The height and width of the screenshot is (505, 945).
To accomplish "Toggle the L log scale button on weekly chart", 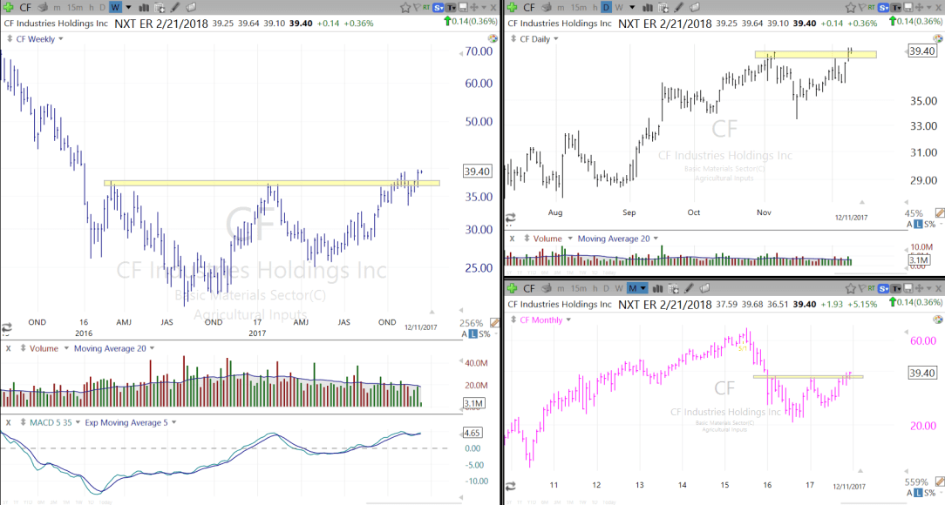I will [x=473, y=333].
